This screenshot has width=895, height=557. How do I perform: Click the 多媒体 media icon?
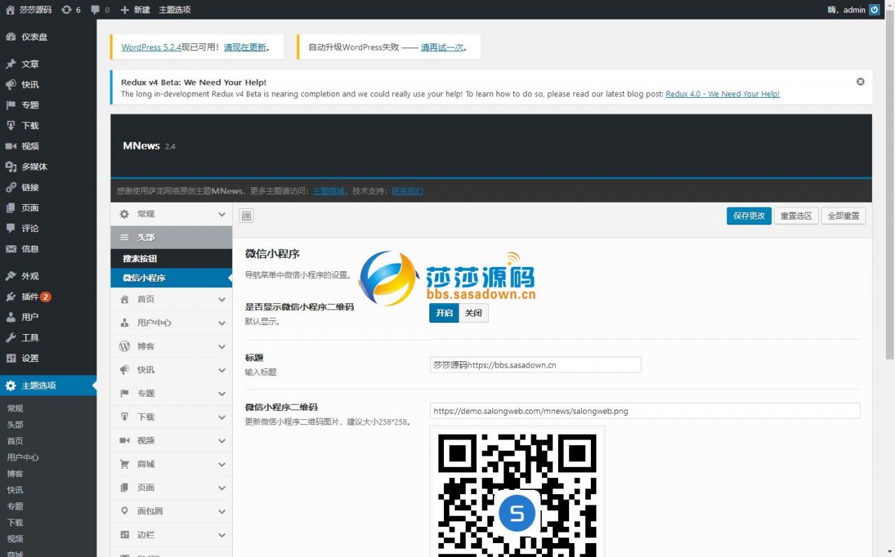click(10, 166)
